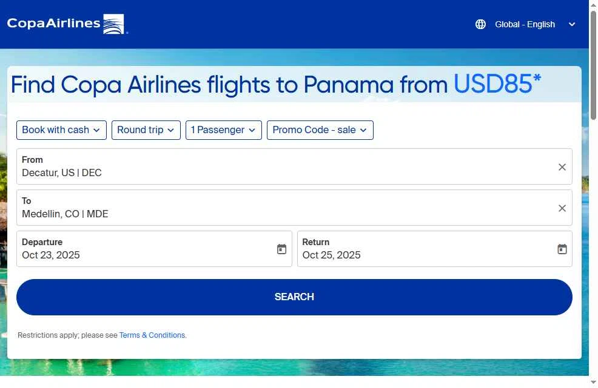598x388 pixels.
Task: Clear the From airport field
Action: pyautogui.click(x=562, y=167)
